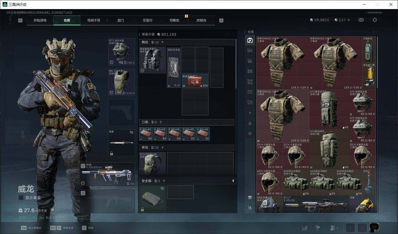
Task: Click 进入特勤处 button
Action: (31, 228)
